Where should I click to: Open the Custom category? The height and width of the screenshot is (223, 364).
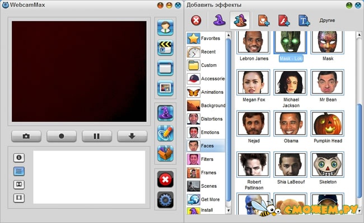point(206,65)
